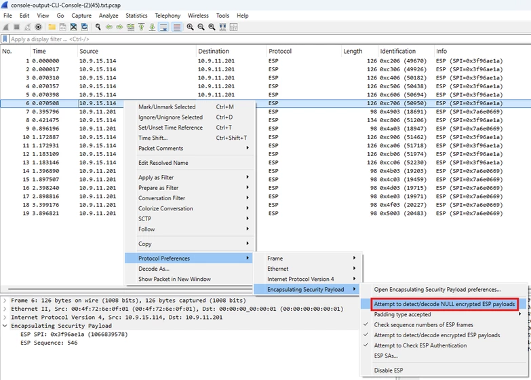The image size is (531, 380).
Task: Toggle colorize packet list button
Action: 177,27
